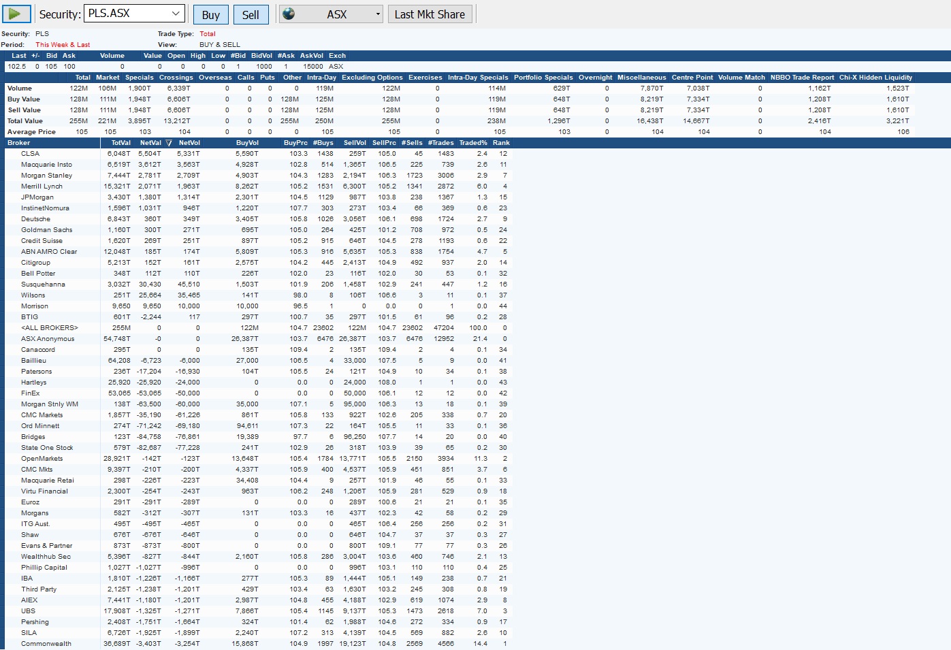This screenshot has height=650, width=951.
Task: Click the Centre Point column header
Action: (692, 78)
